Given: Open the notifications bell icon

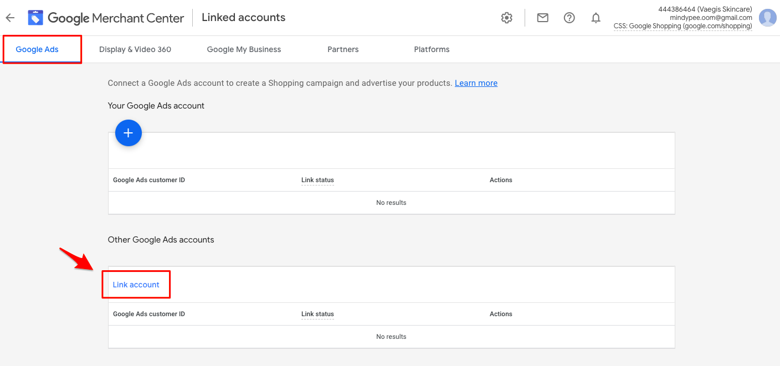Looking at the screenshot, I should (x=596, y=18).
